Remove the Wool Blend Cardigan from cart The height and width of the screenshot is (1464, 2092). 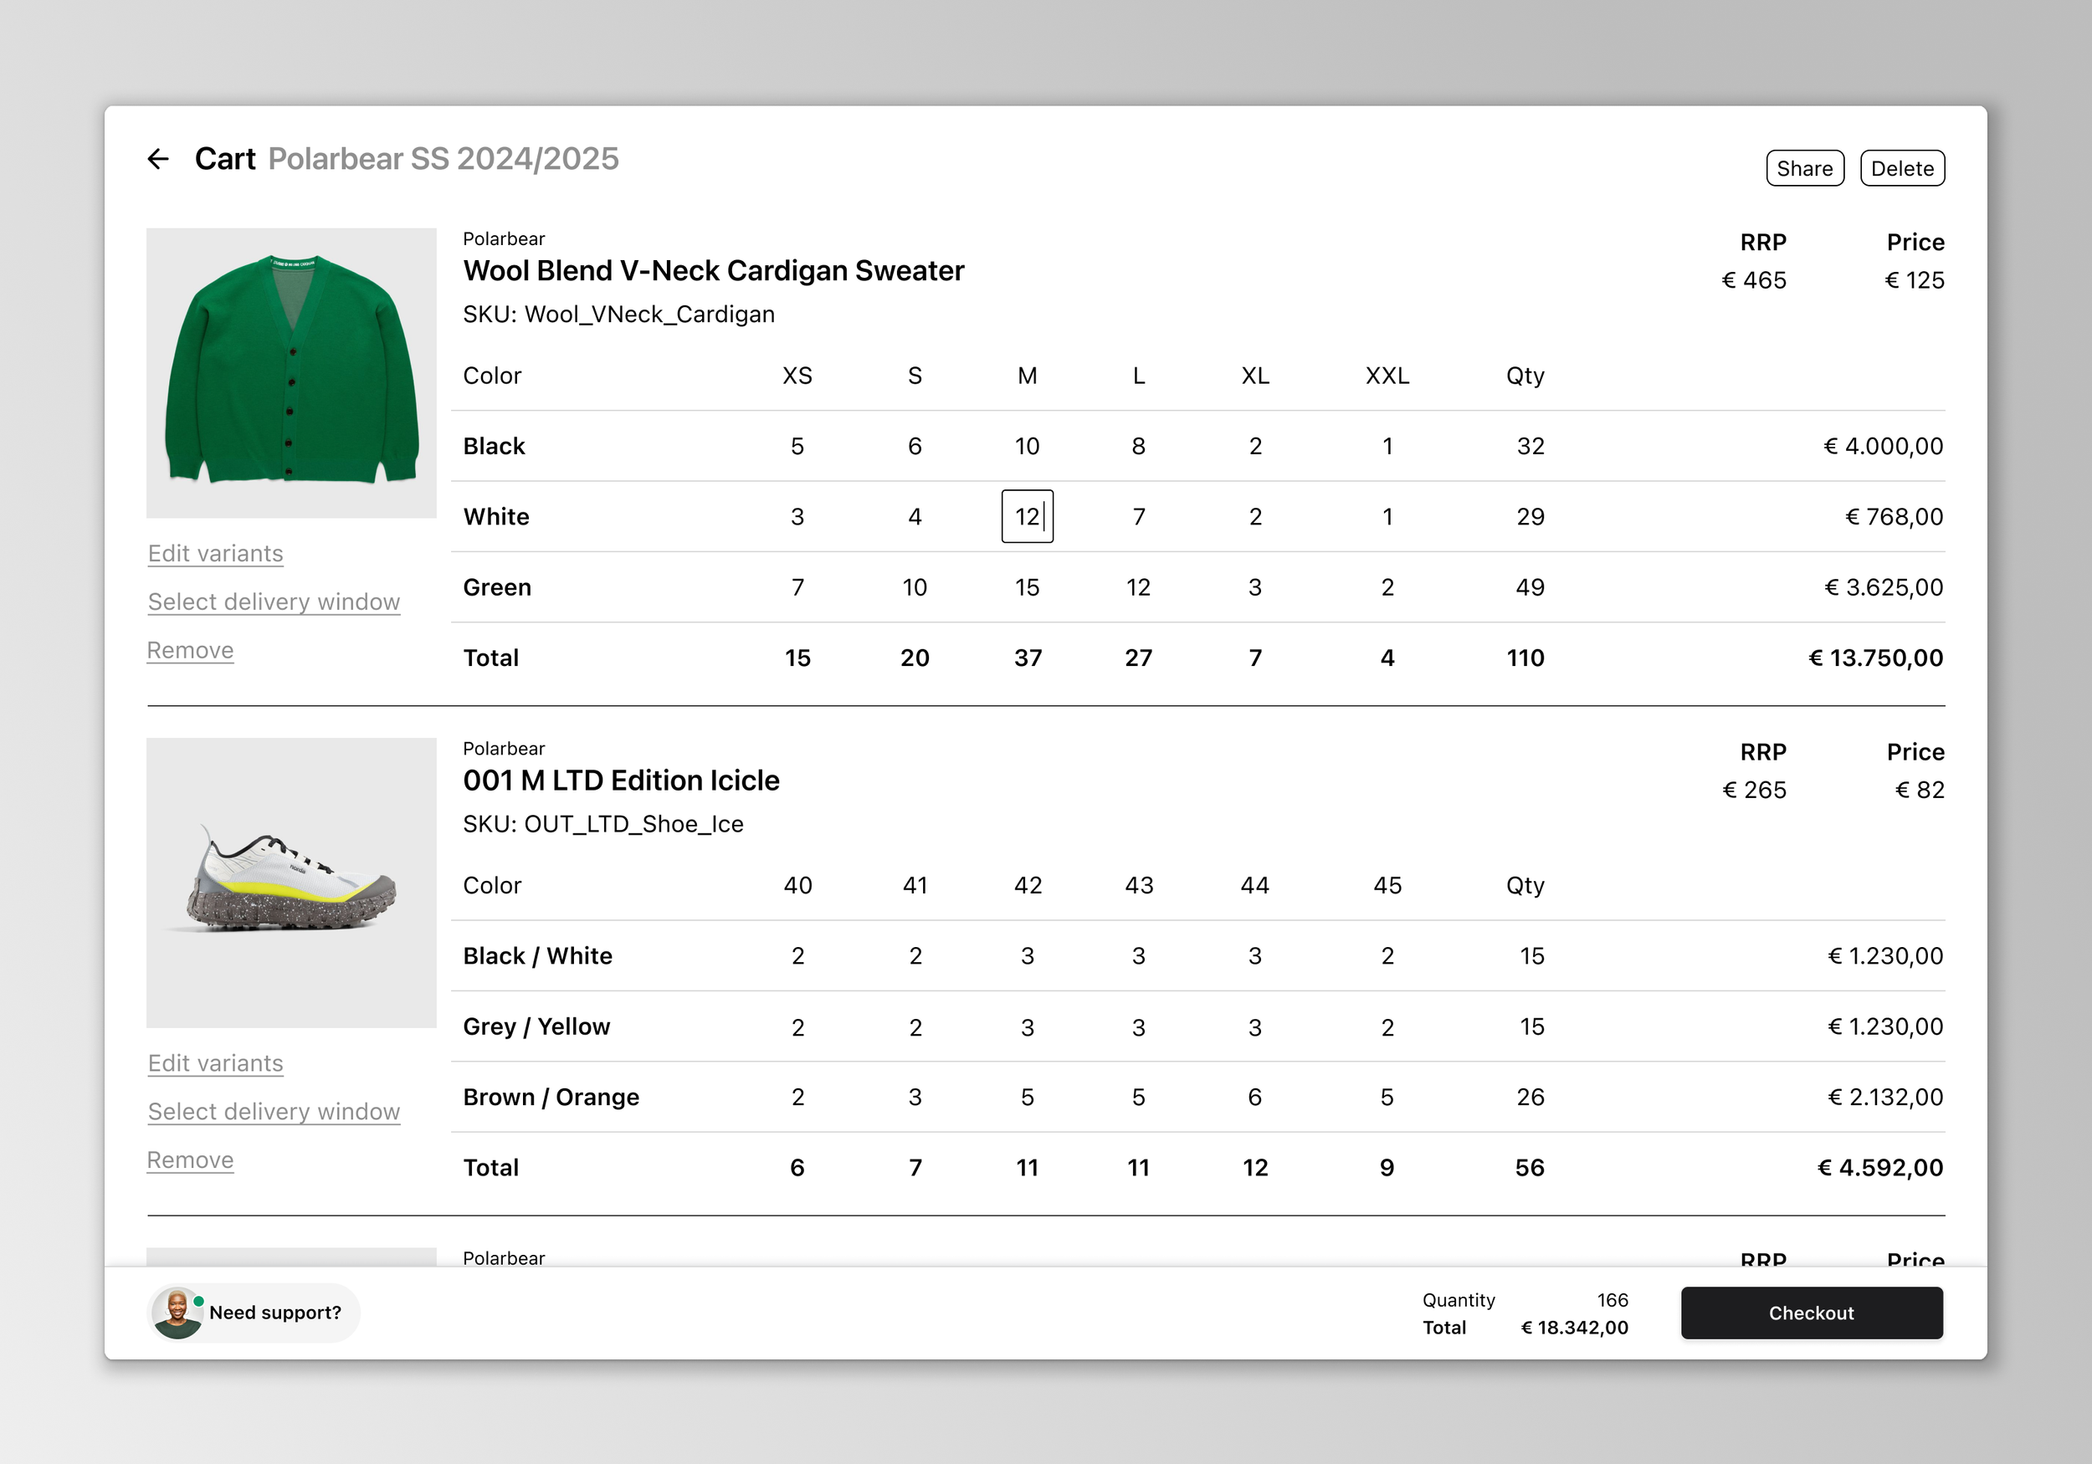(191, 651)
